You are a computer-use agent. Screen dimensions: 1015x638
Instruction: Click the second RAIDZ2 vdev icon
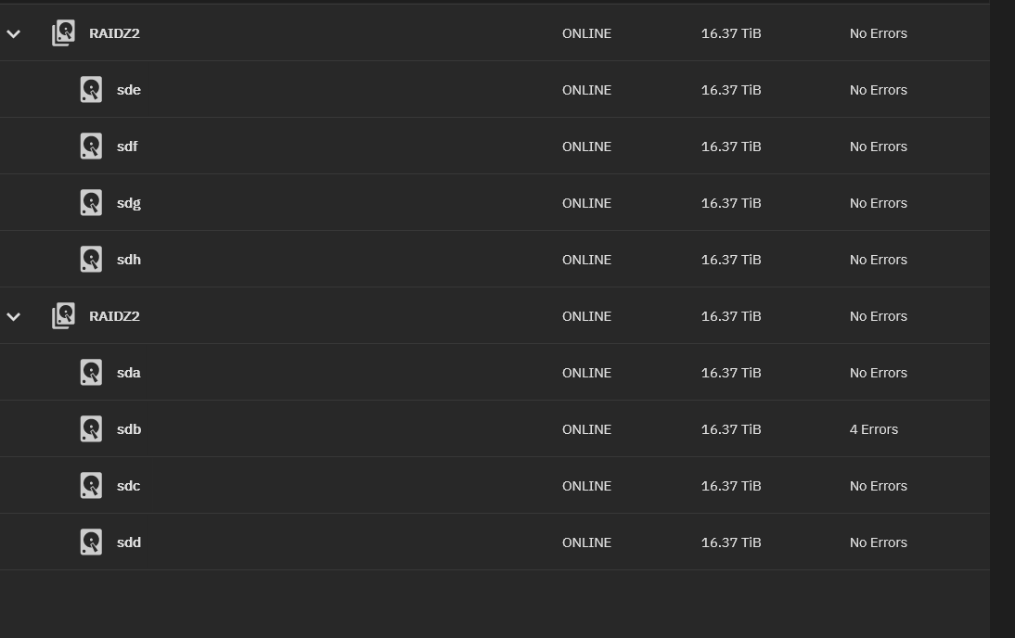pos(63,316)
